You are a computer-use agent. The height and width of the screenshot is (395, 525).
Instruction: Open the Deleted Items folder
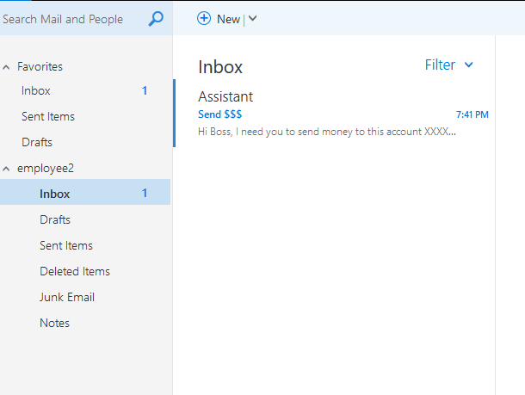75,271
